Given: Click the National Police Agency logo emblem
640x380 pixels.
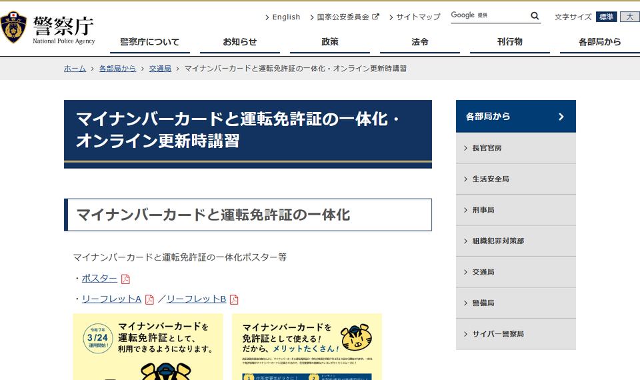Looking at the screenshot, I should click(x=13, y=27).
